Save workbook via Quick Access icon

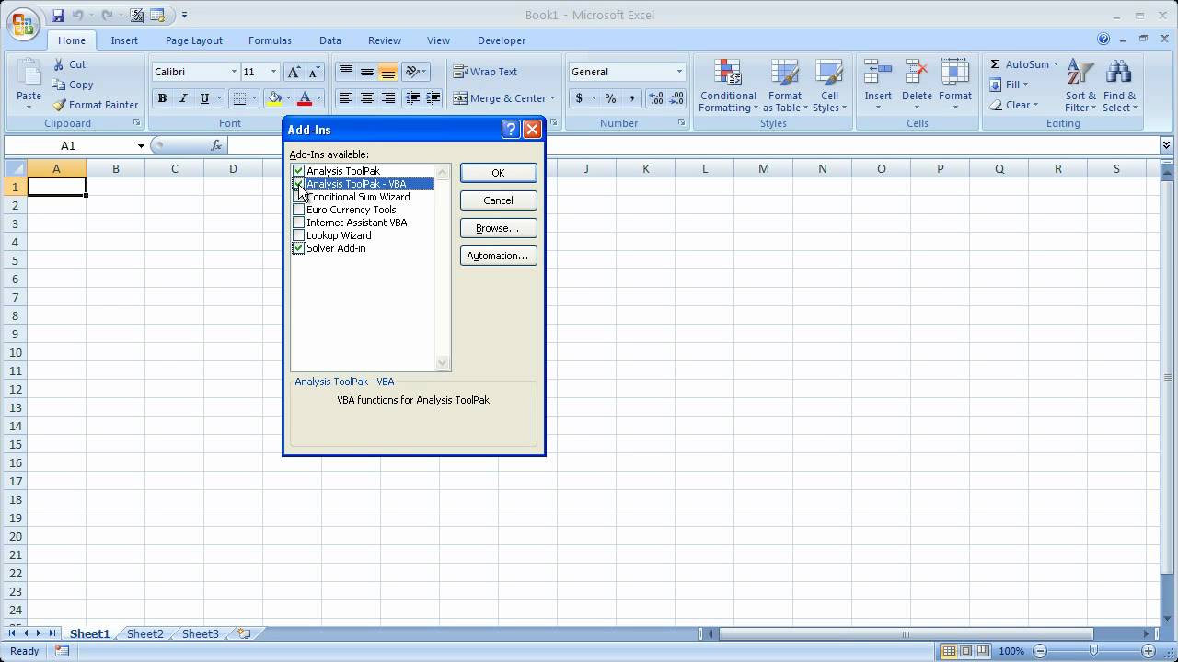59,16
